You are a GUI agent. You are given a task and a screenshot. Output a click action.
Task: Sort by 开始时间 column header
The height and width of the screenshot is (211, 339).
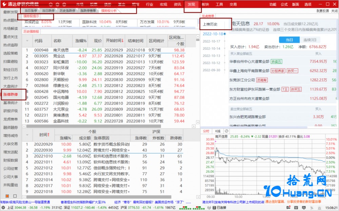(x=115, y=41)
